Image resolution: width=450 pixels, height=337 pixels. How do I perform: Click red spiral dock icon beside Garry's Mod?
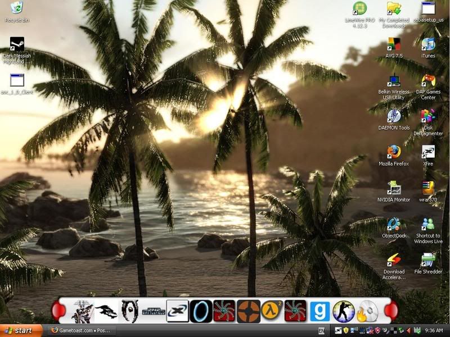(x=295, y=311)
